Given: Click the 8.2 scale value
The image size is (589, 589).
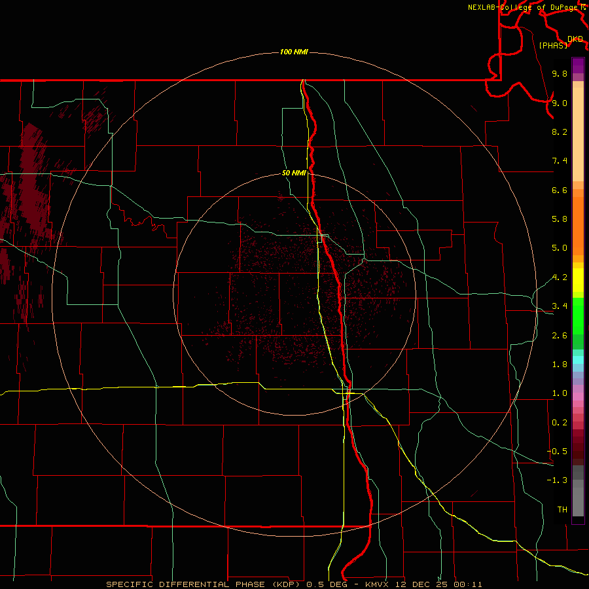Looking at the screenshot, I should (560, 132).
